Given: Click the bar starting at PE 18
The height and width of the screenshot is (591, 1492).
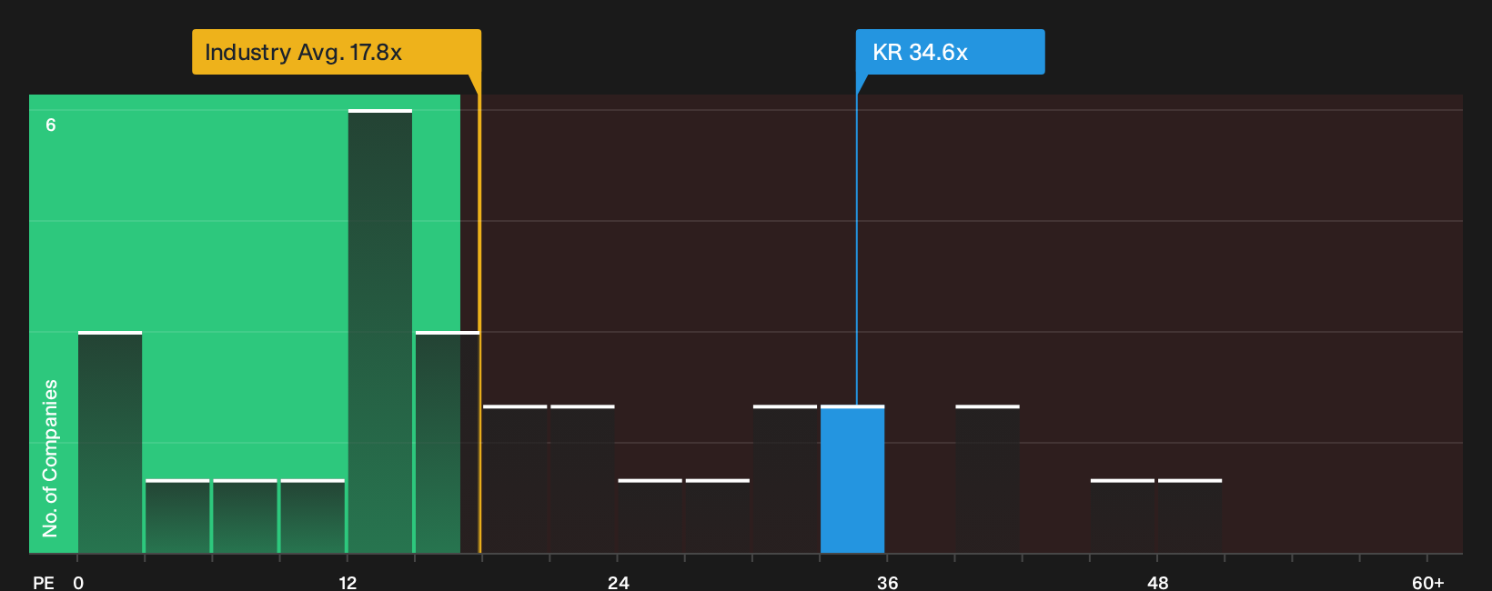Looking at the screenshot, I should 515,479.
